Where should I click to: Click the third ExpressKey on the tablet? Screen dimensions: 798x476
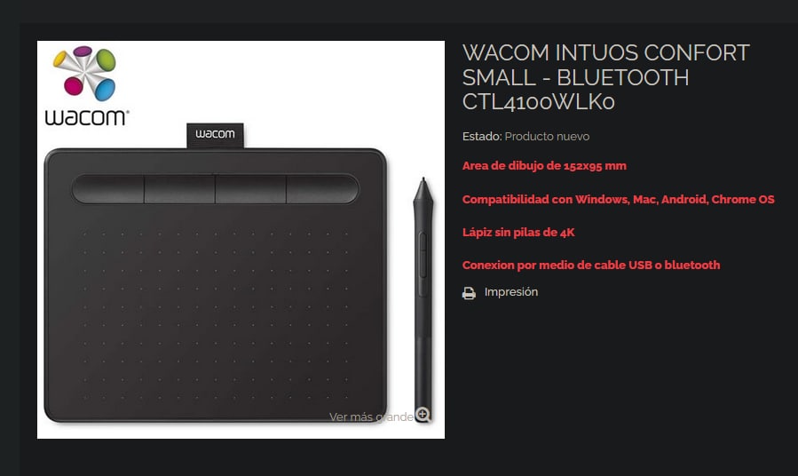tap(250, 189)
